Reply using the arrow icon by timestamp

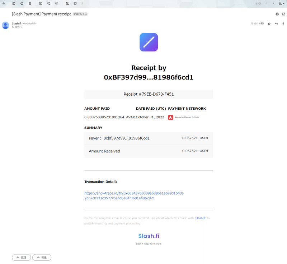[276, 23]
